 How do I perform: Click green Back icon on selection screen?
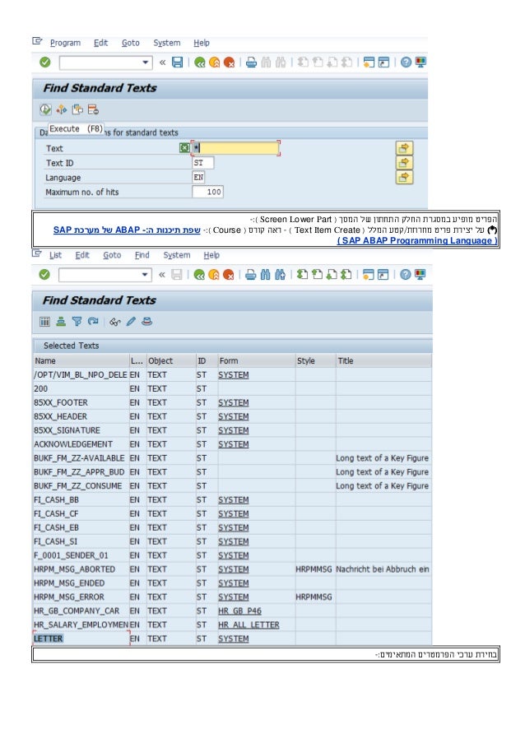199,62
